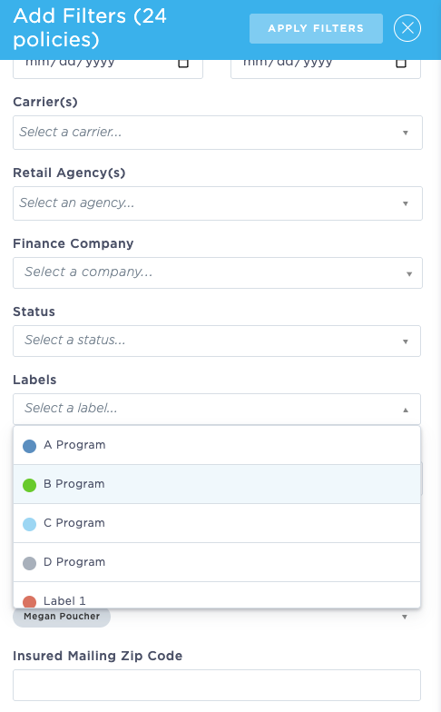Click the red Label 1 dot

(x=29, y=601)
